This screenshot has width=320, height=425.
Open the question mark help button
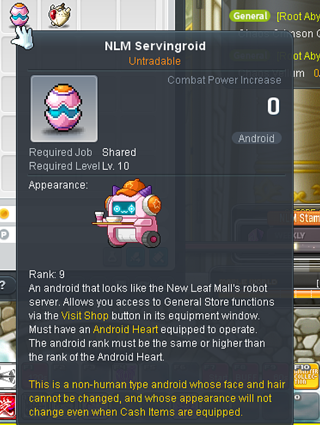4,285
